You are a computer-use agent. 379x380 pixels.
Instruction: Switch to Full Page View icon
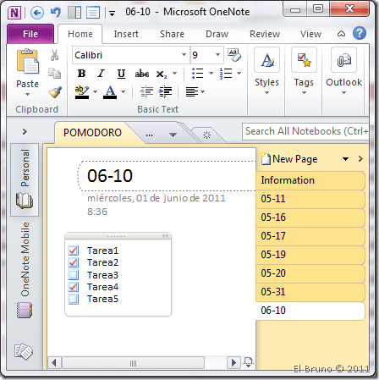tap(93, 13)
